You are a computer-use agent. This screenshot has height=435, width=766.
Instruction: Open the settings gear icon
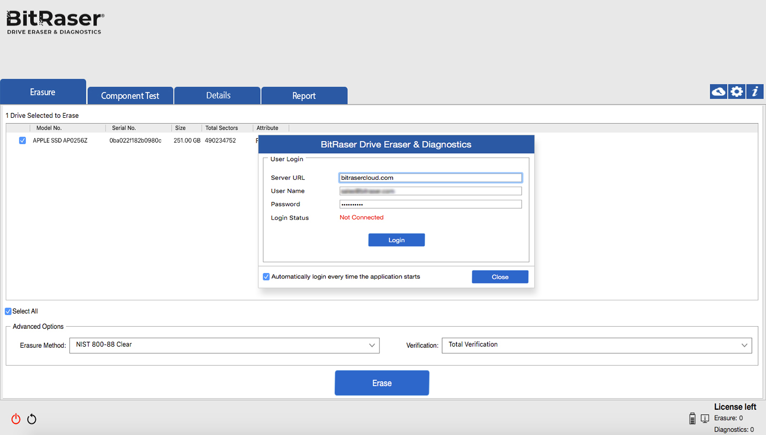(736, 91)
